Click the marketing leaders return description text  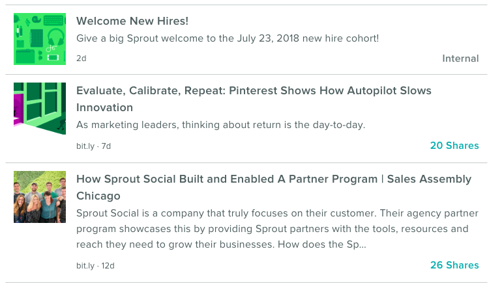(x=220, y=125)
